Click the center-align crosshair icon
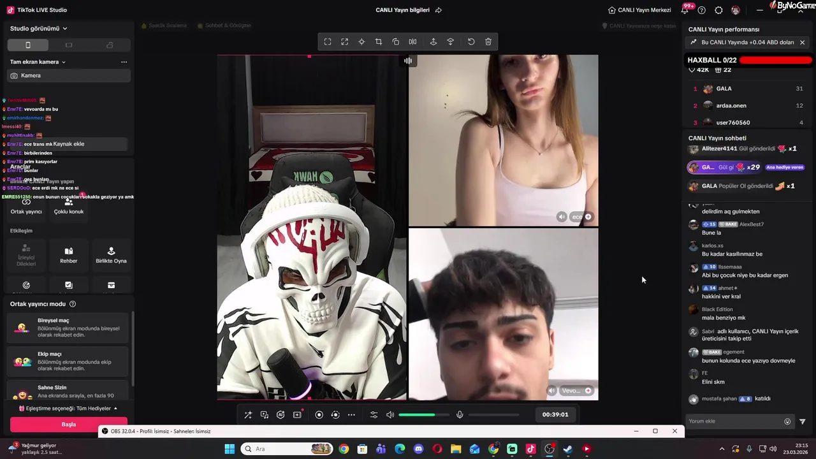The image size is (816, 459). click(361, 41)
